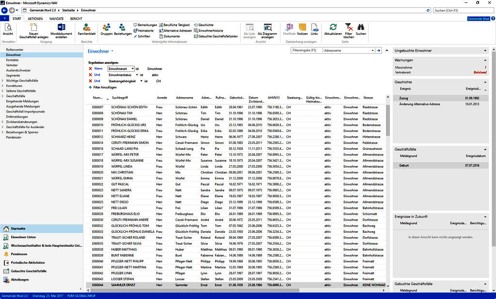Expand the Ungebuchte Einwohner fact box
The height and width of the screenshot is (299, 496).
(x=485, y=50)
